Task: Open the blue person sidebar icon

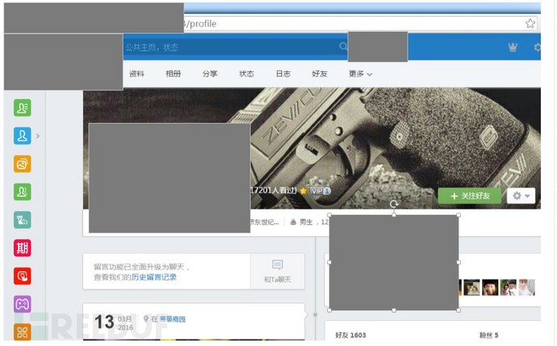Action: tap(23, 136)
